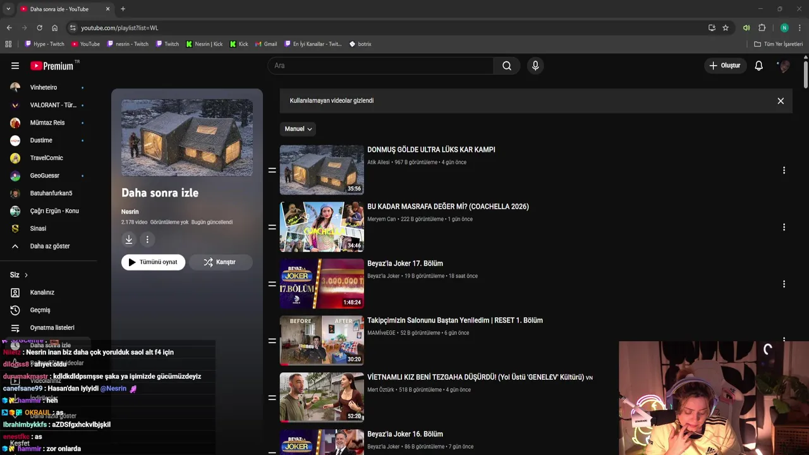
Task: Click the tab audio speaker indicator in toolbar
Action: pyautogui.click(x=746, y=28)
